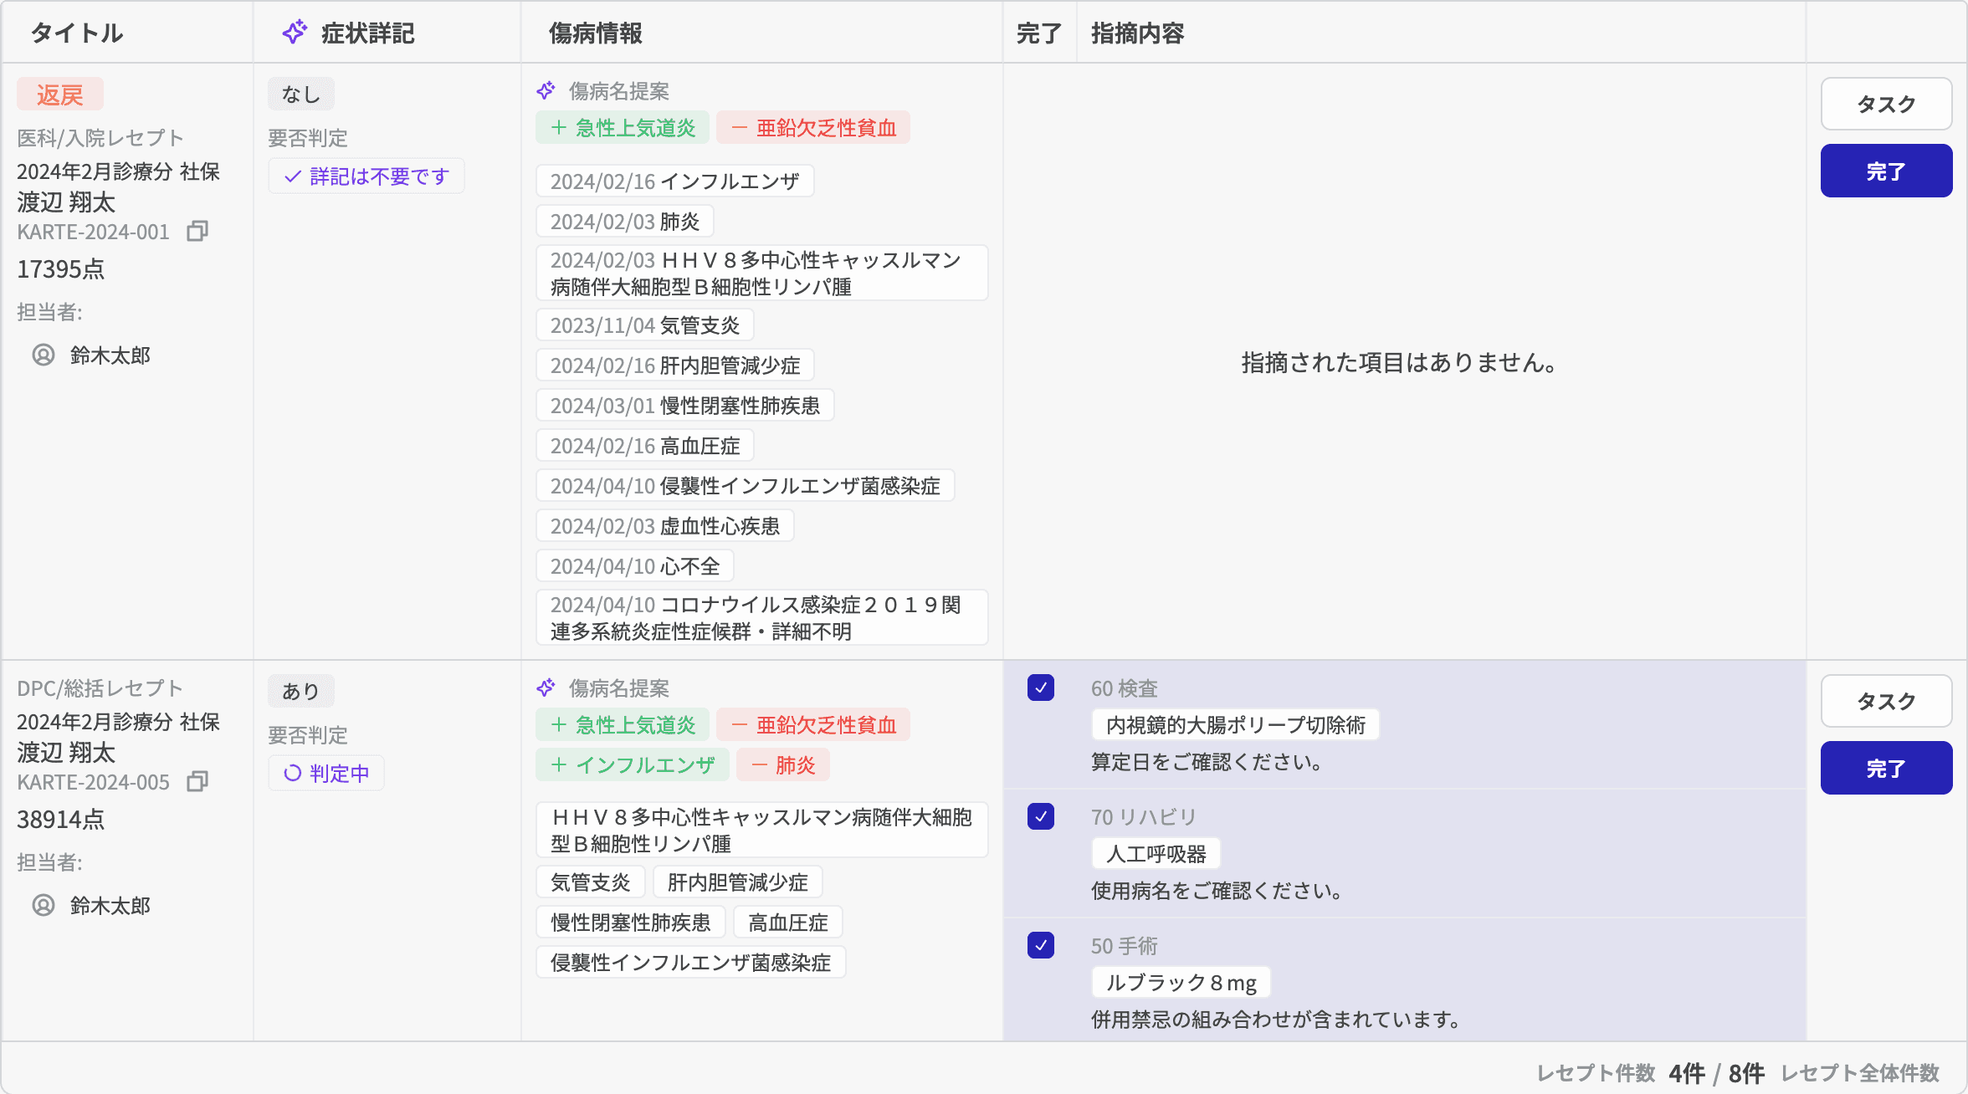Toggle checkbox for 60 検査 item
This screenshot has width=1968, height=1094.
1041,688
